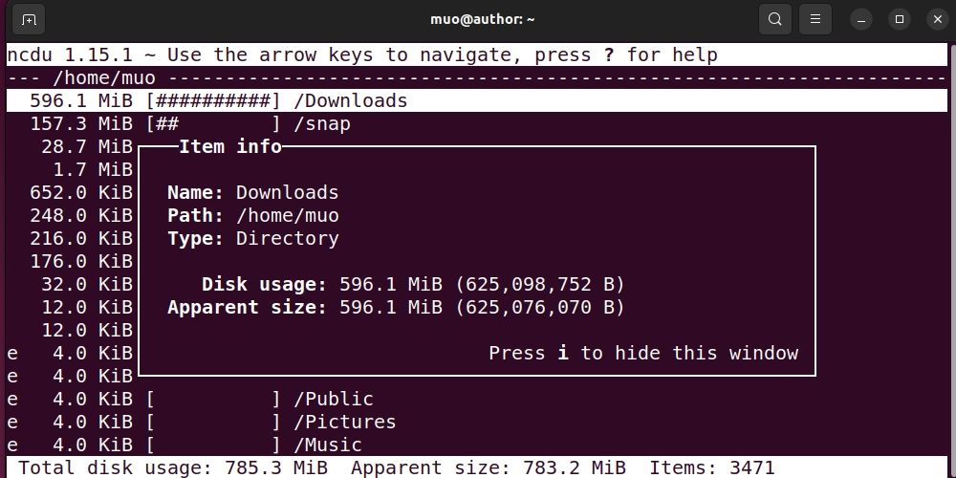Select the /Music directory entry
This screenshot has width=956, height=478.
328,445
